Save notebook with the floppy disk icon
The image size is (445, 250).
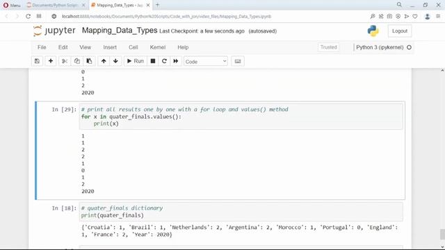pyautogui.click(x=37, y=61)
